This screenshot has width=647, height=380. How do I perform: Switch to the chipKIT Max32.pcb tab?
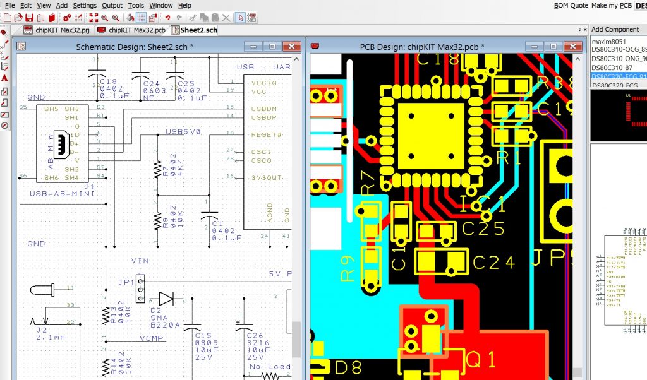pyautogui.click(x=132, y=30)
